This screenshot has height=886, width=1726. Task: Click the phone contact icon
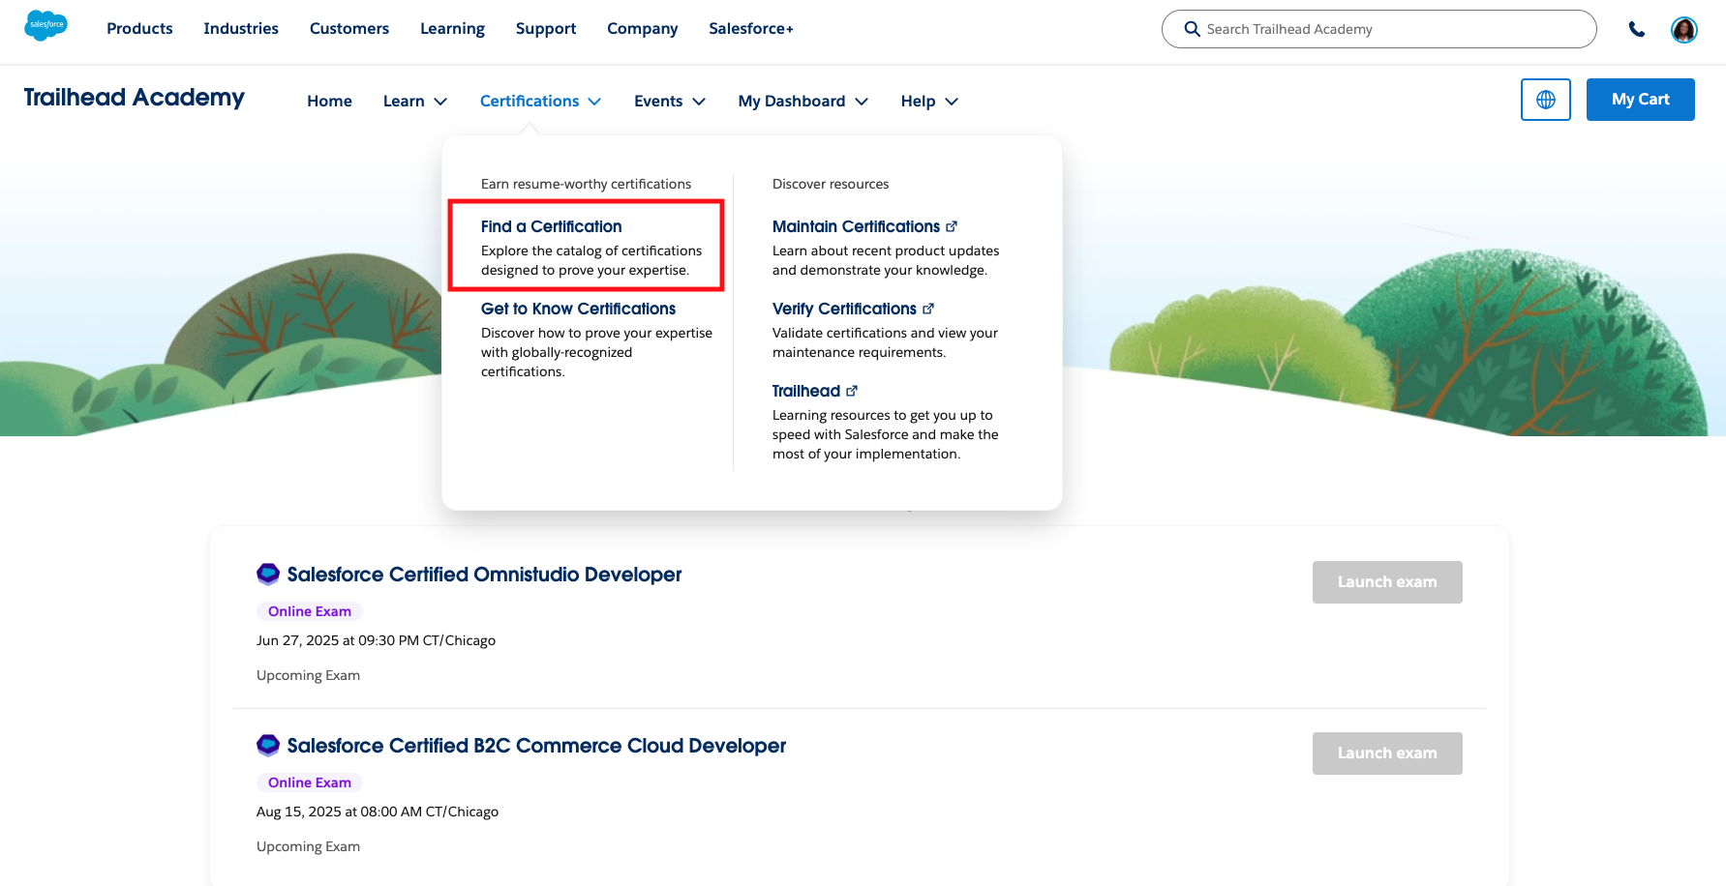coord(1637,29)
